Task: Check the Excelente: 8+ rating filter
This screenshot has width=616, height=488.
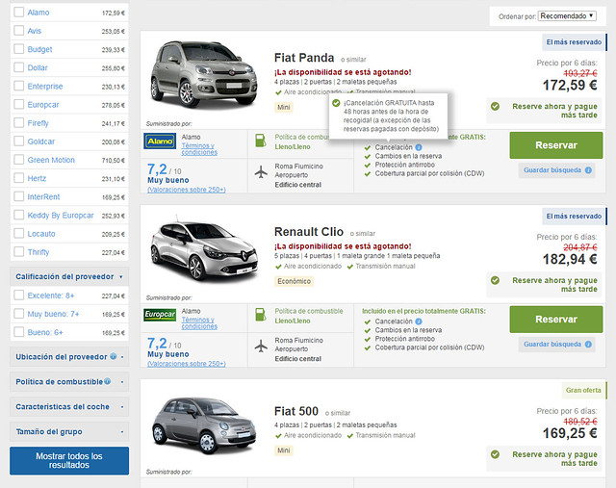Action: click(19, 295)
